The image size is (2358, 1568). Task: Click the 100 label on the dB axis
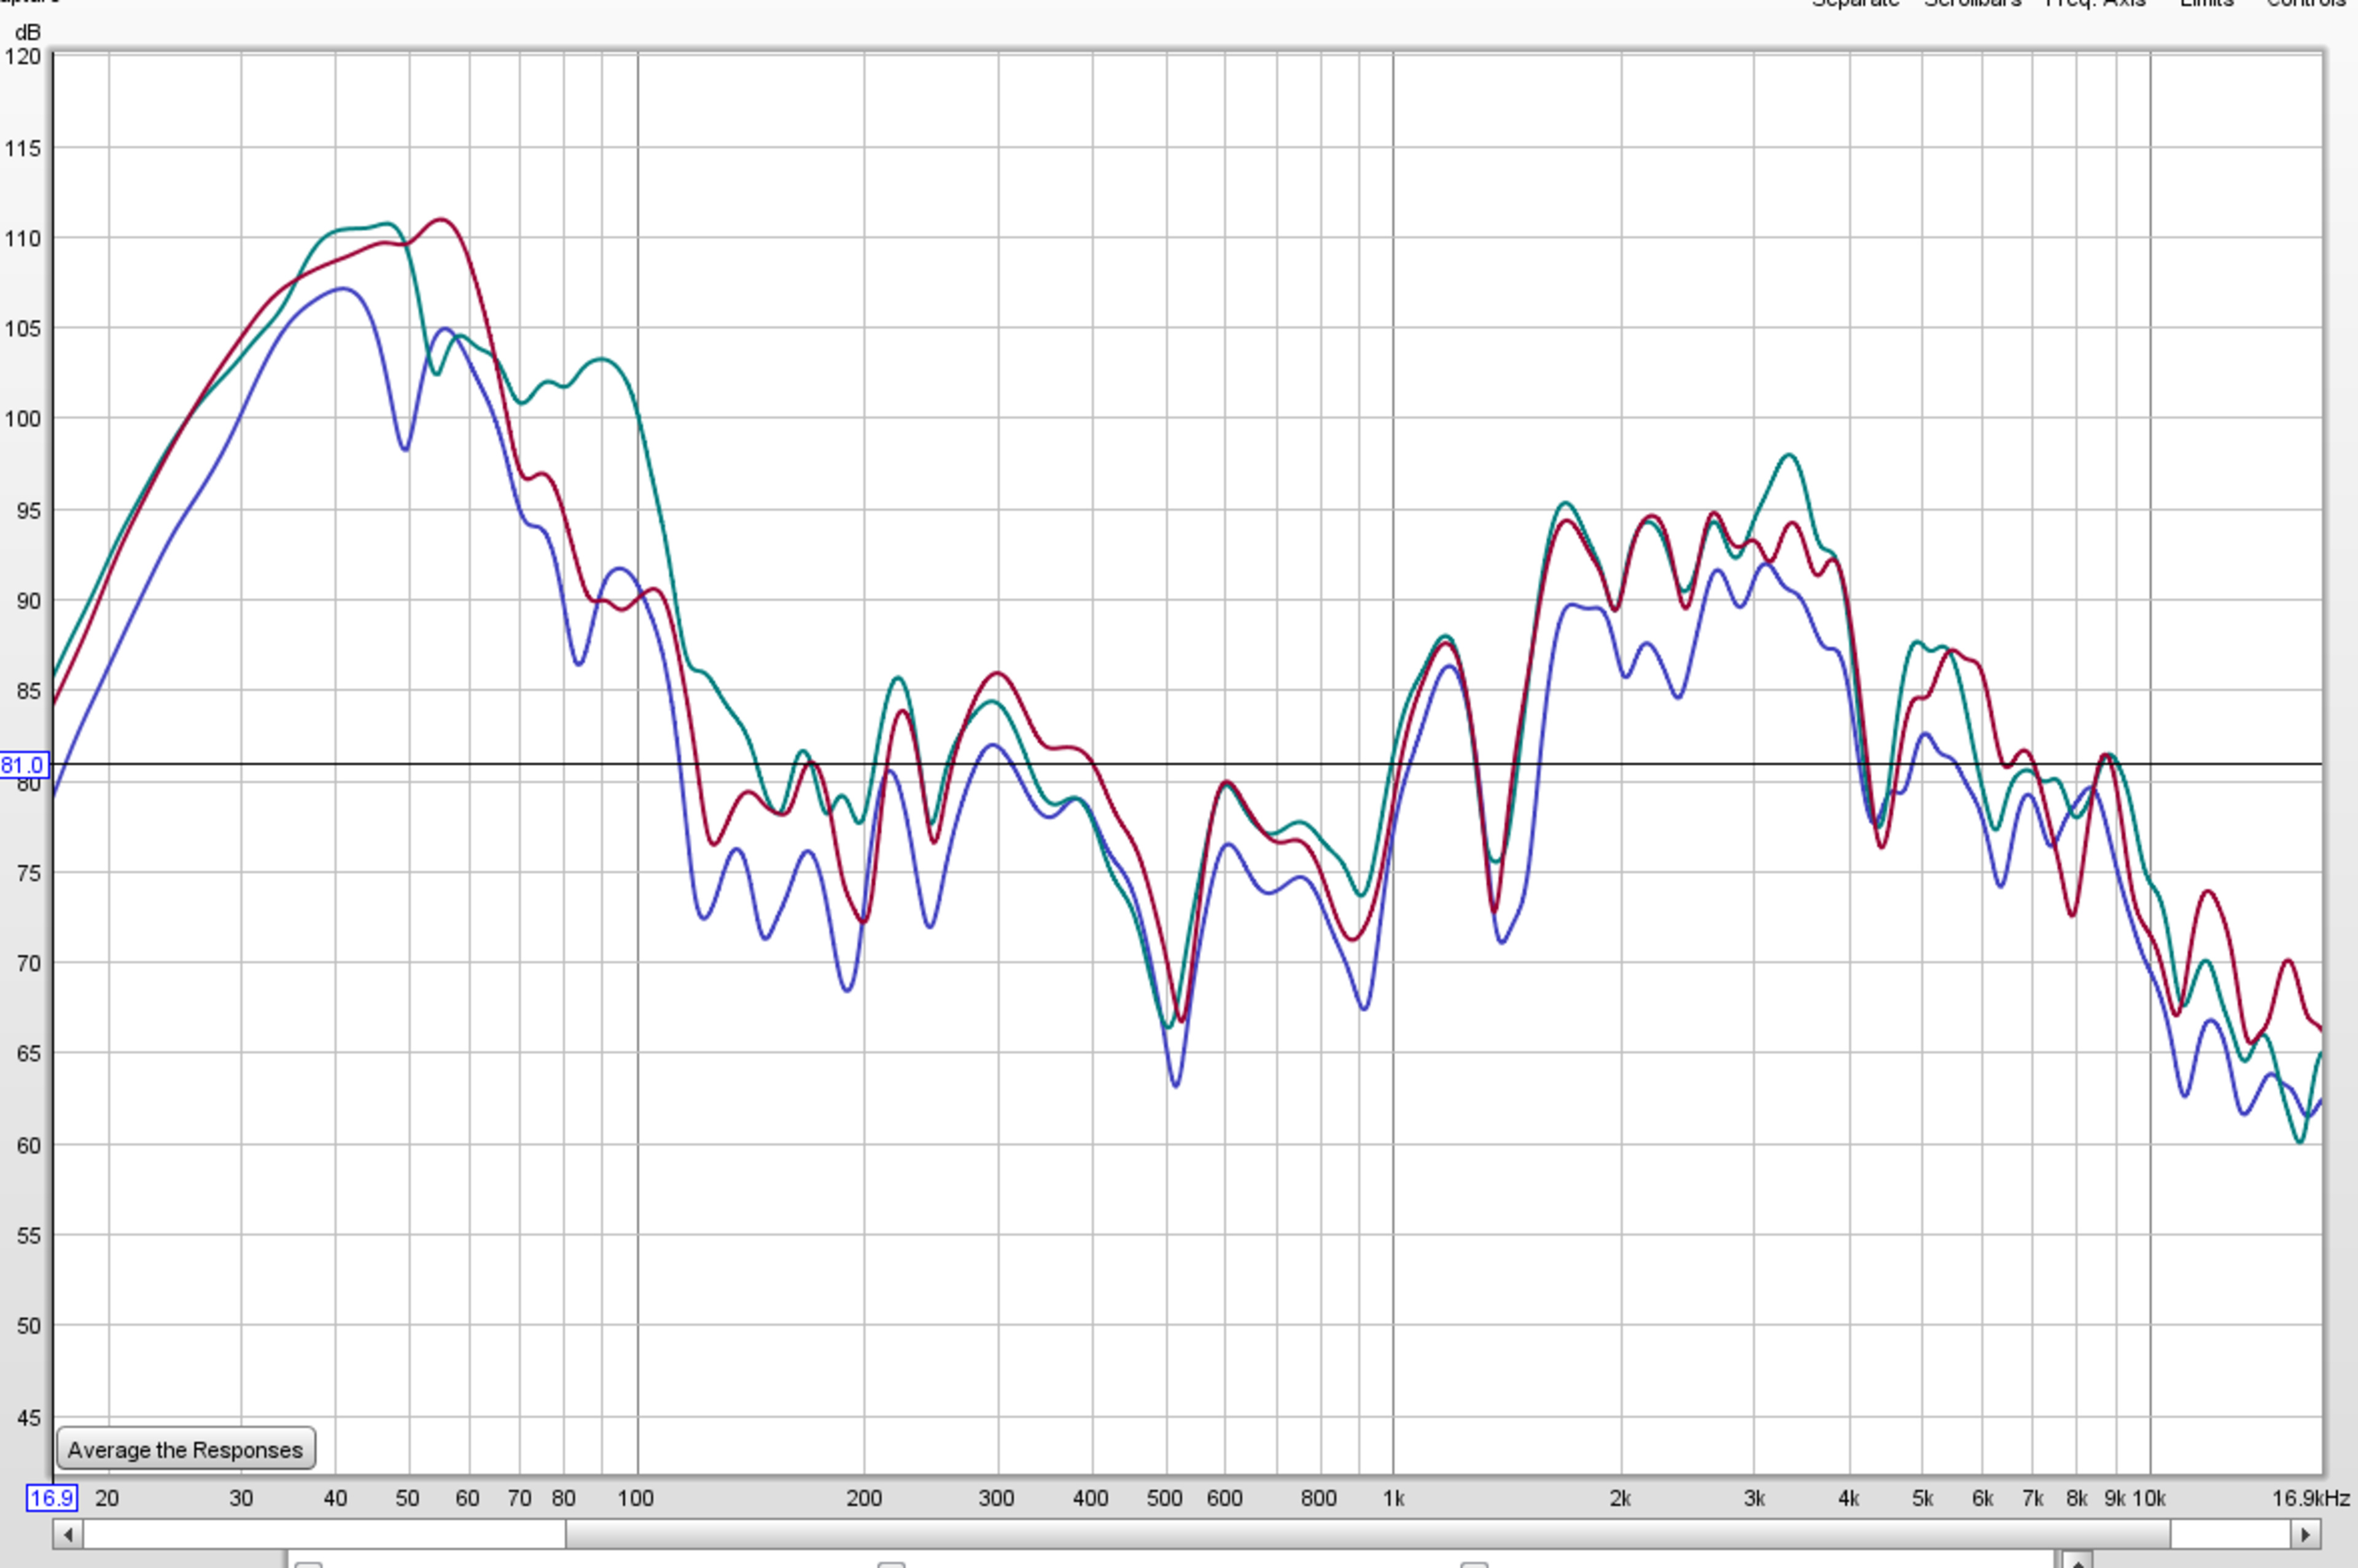point(22,419)
